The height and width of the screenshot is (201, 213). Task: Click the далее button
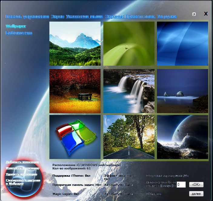point(196,194)
